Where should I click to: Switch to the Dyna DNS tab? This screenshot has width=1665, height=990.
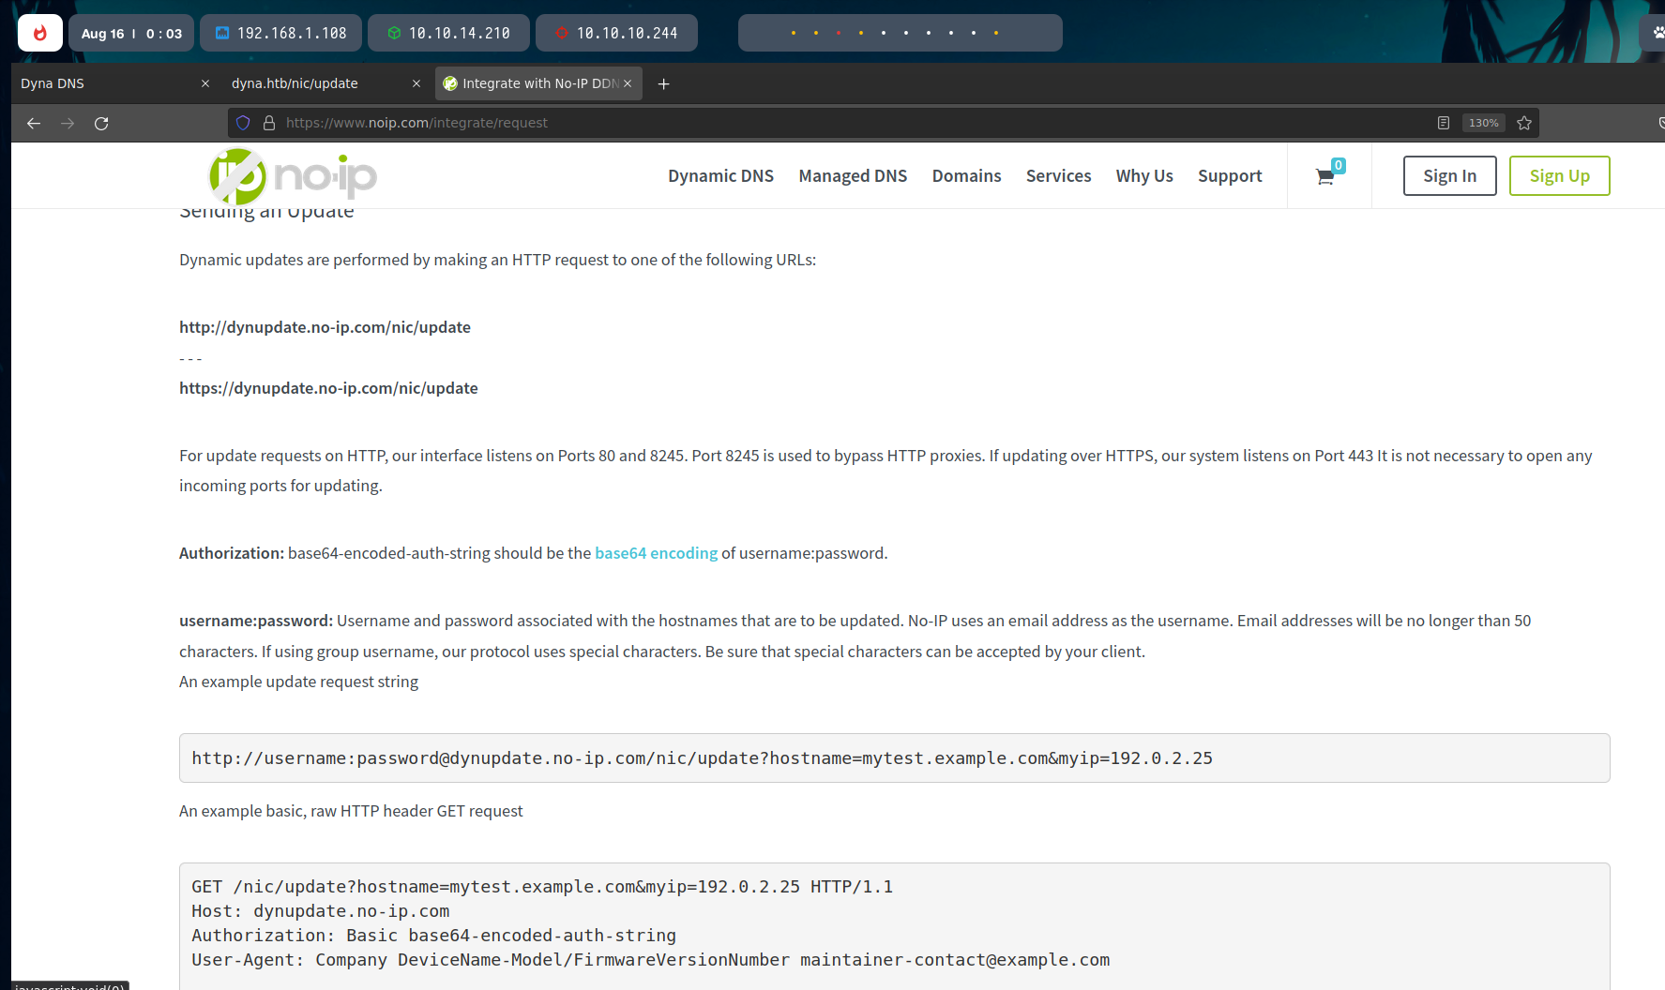coord(103,83)
